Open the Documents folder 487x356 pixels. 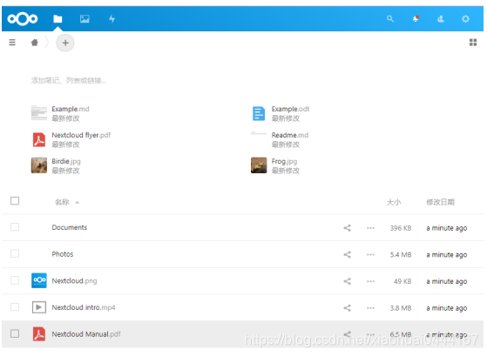(70, 227)
